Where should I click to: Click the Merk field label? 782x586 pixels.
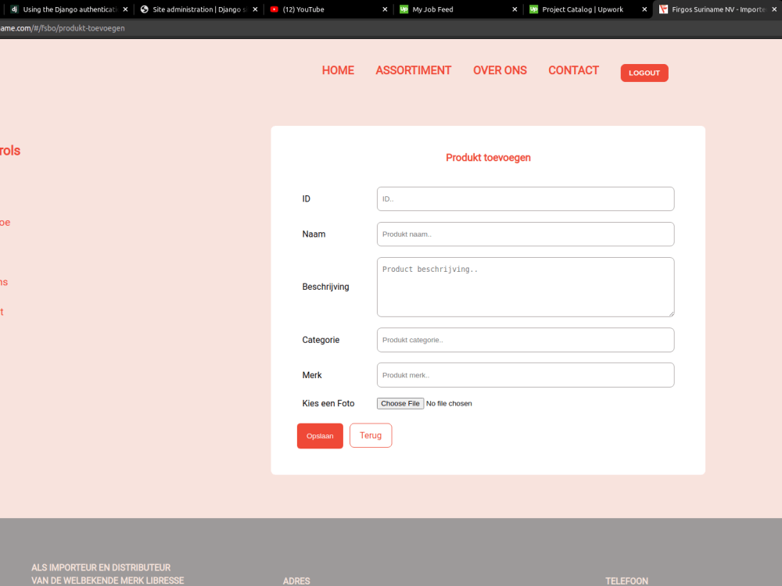coord(312,375)
